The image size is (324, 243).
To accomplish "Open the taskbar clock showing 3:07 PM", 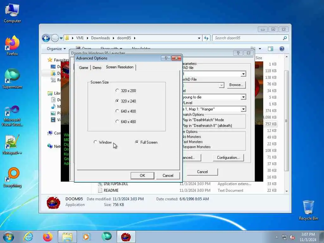I will 308,237.
